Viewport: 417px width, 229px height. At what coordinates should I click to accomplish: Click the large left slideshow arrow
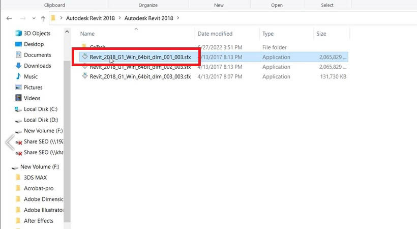click(x=10, y=142)
